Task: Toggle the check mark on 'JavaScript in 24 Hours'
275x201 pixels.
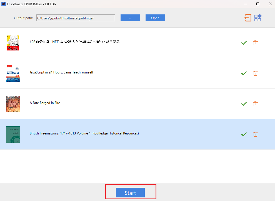Action: tap(244, 73)
